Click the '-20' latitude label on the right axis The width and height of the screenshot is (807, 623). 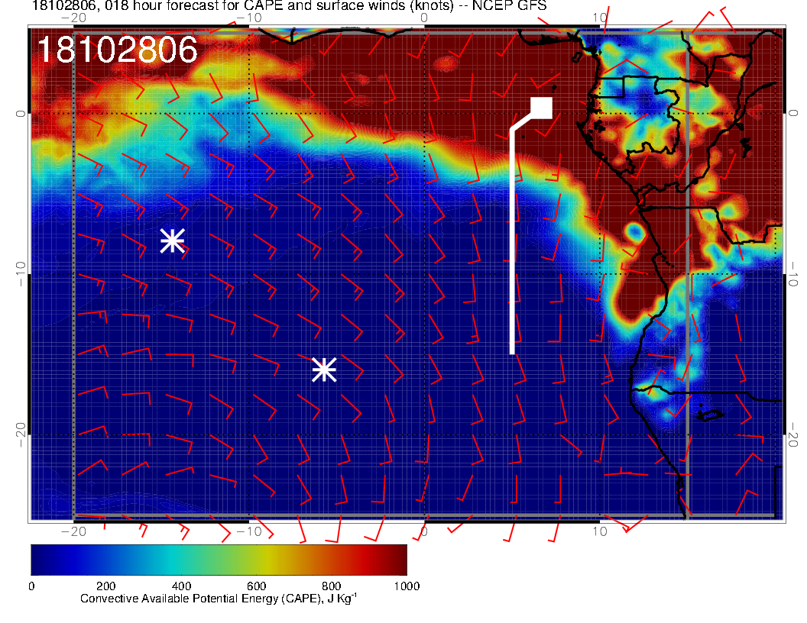(793, 435)
